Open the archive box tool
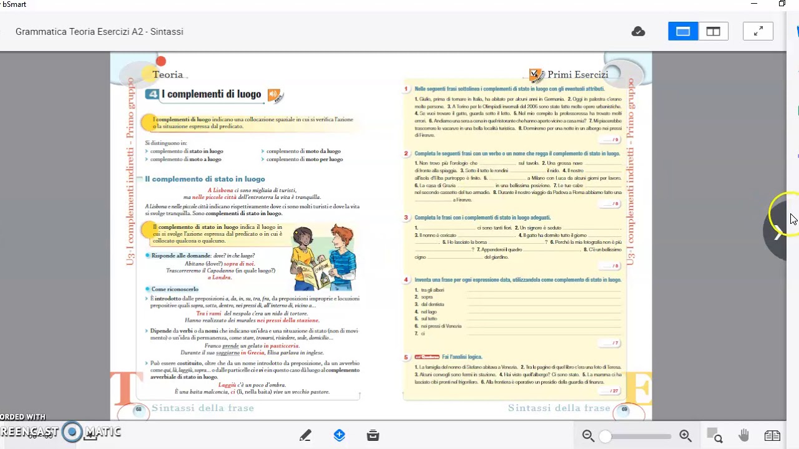Screen dimensions: 799x449 pos(373,435)
